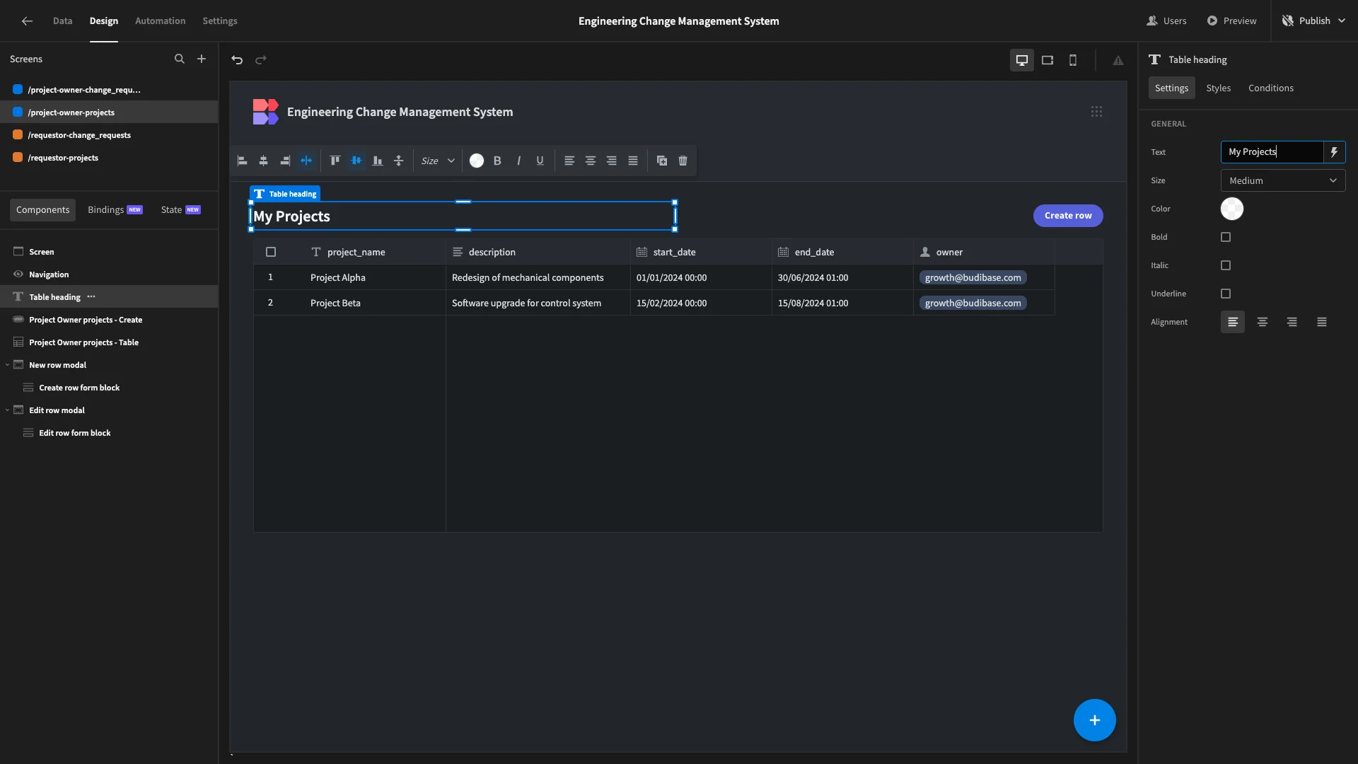Add a new screen with the plus icon

202,59
